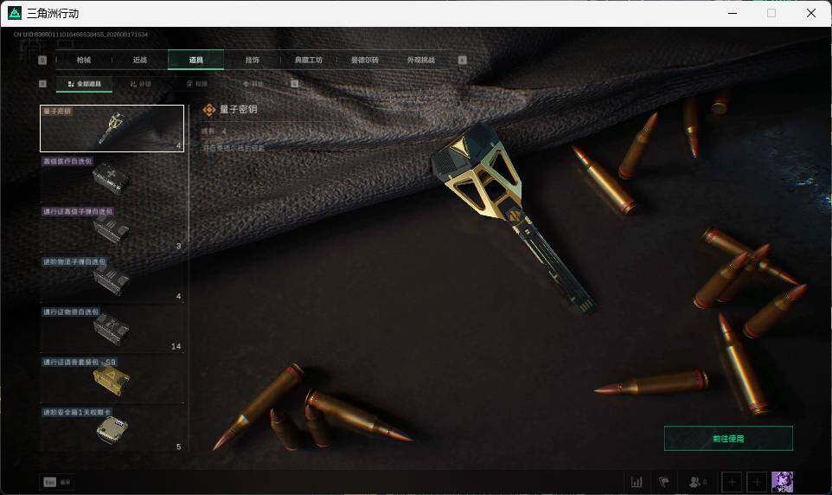This screenshot has height=495, width=832.
Task: Click the 三角洲行动 app logo in title bar
Action: coord(15,13)
